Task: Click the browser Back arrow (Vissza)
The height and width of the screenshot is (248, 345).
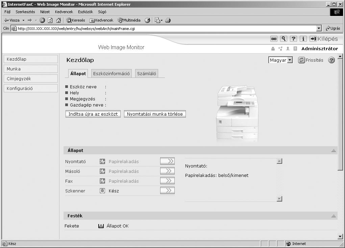Action: pyautogui.click(x=12, y=20)
